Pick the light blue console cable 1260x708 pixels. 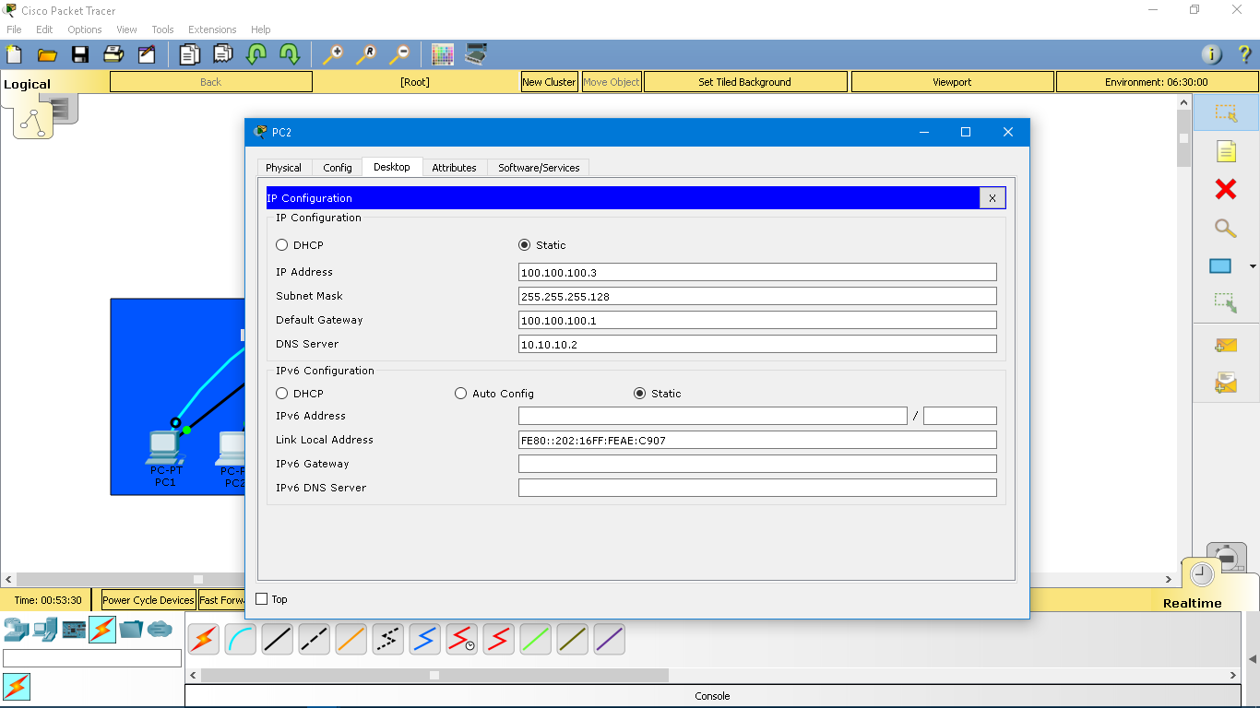[x=241, y=639]
